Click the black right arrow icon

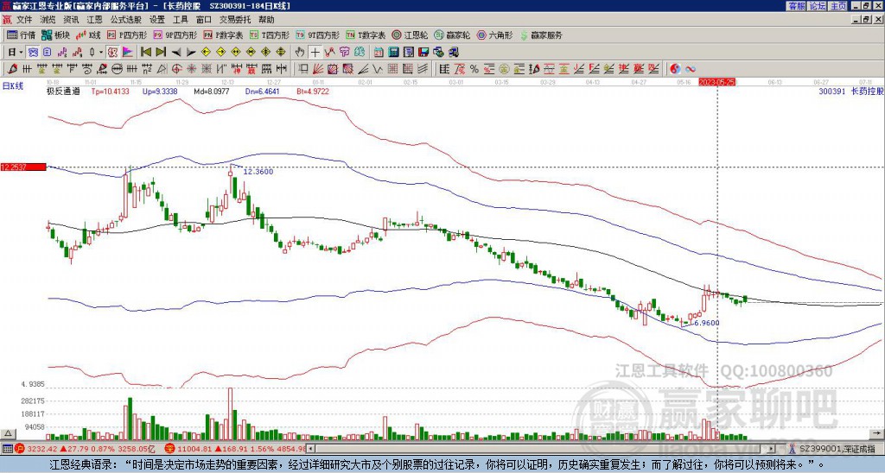click(191, 52)
